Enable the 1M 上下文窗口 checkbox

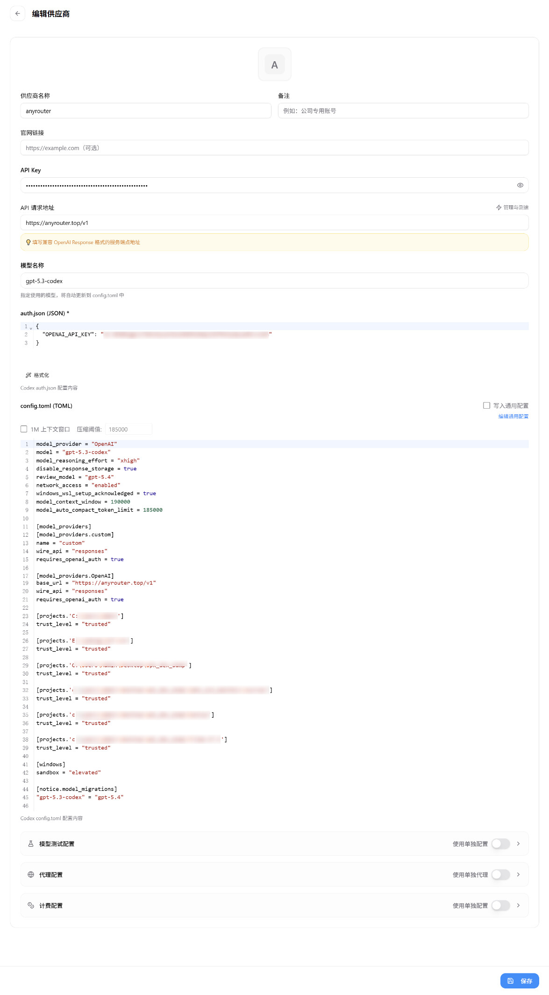pyautogui.click(x=24, y=429)
